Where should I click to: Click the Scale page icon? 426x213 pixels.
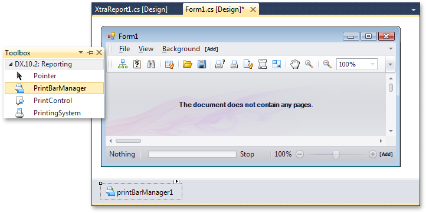(x=277, y=64)
